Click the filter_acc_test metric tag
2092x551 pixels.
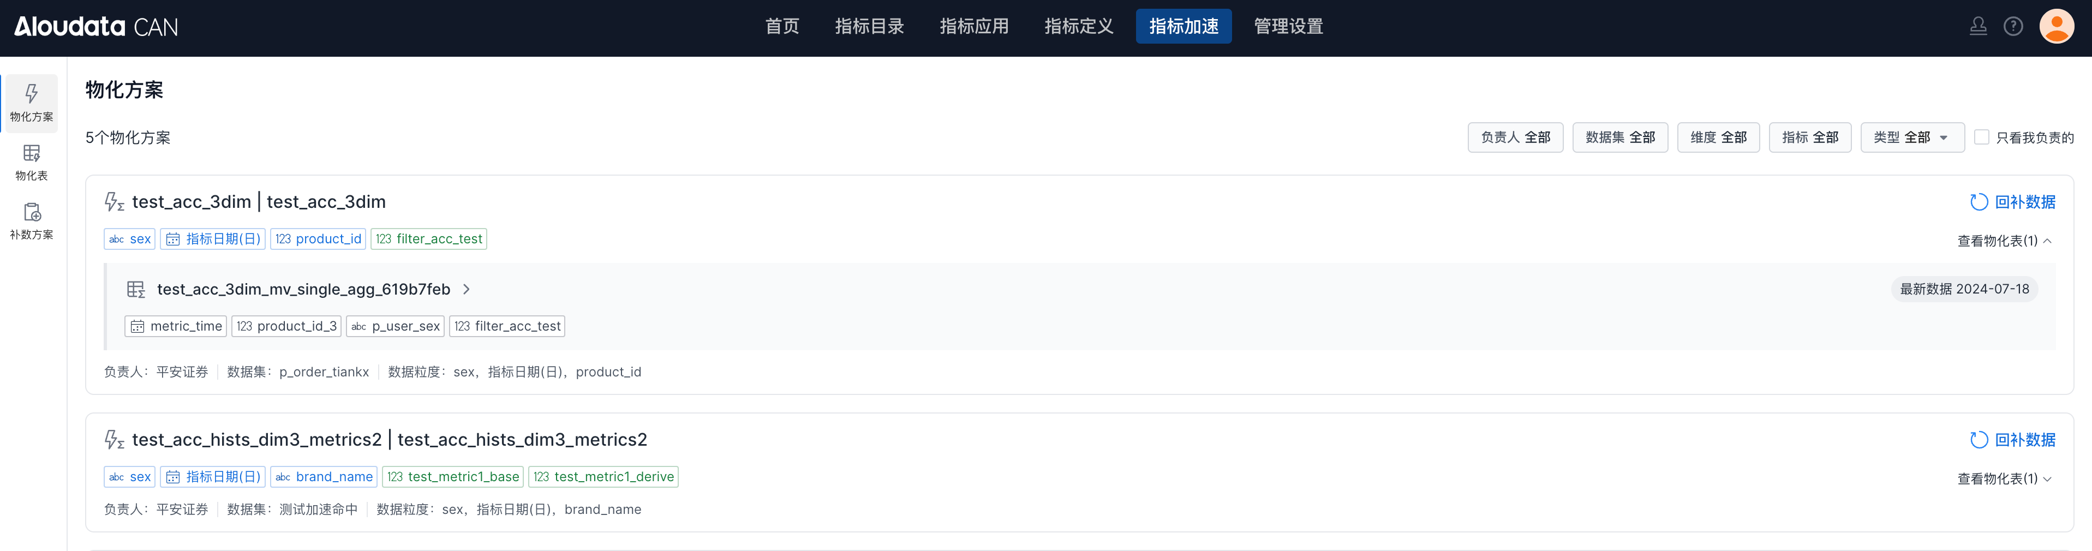[429, 239]
